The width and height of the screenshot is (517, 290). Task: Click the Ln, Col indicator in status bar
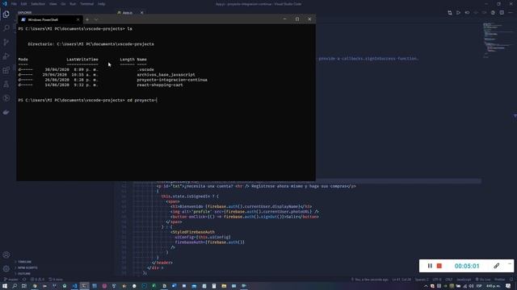[401, 280]
